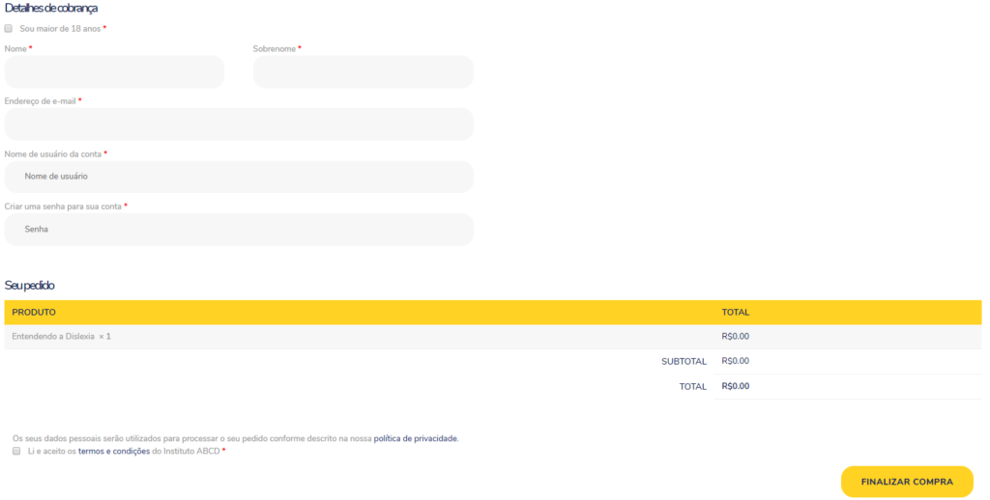Click the TOTAL column header in yellow bar
The image size is (990, 500).
(x=736, y=312)
